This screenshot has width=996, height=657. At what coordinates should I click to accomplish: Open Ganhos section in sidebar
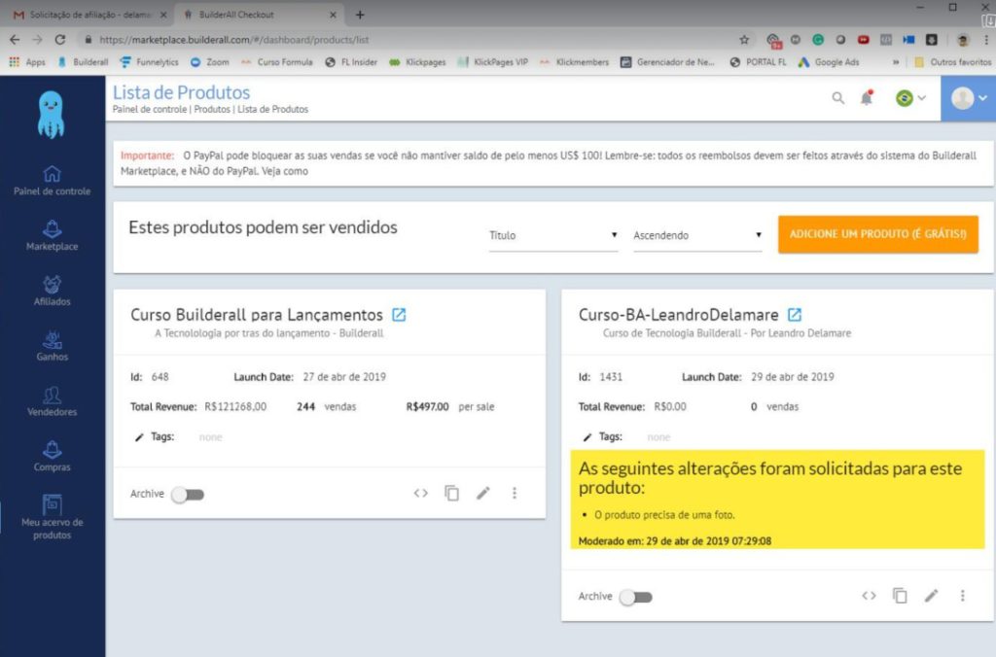click(53, 346)
